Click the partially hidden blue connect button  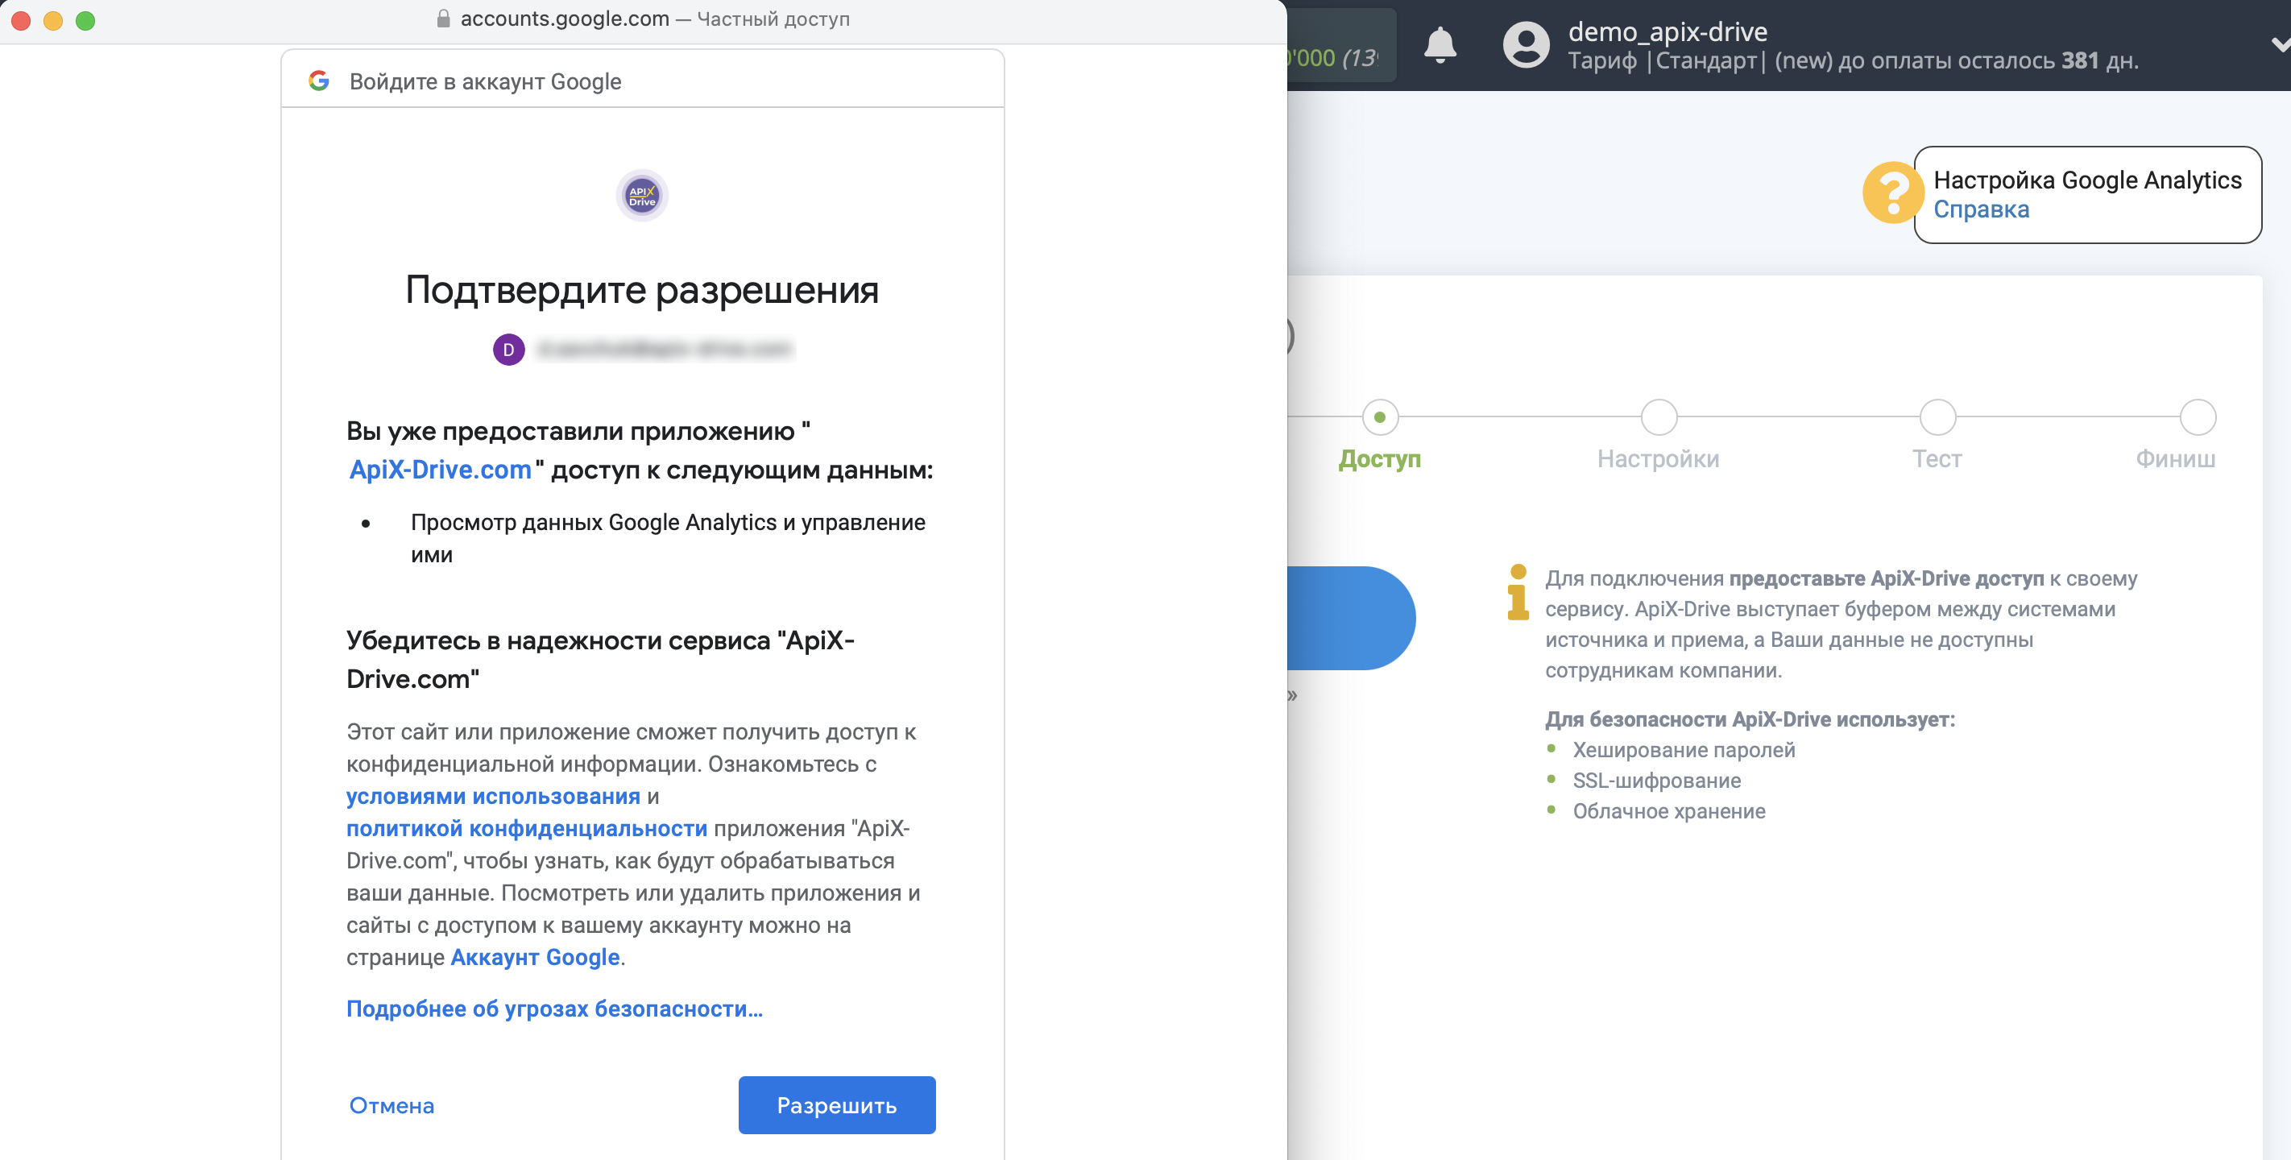(1350, 618)
